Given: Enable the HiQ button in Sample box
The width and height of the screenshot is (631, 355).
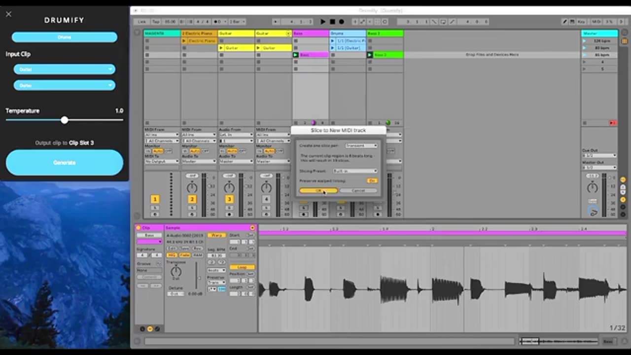Looking at the screenshot, I should [x=172, y=255].
